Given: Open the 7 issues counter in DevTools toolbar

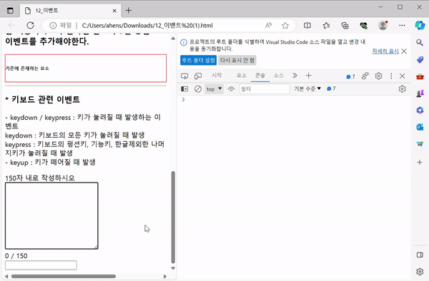Looking at the screenshot, I should [350, 76].
